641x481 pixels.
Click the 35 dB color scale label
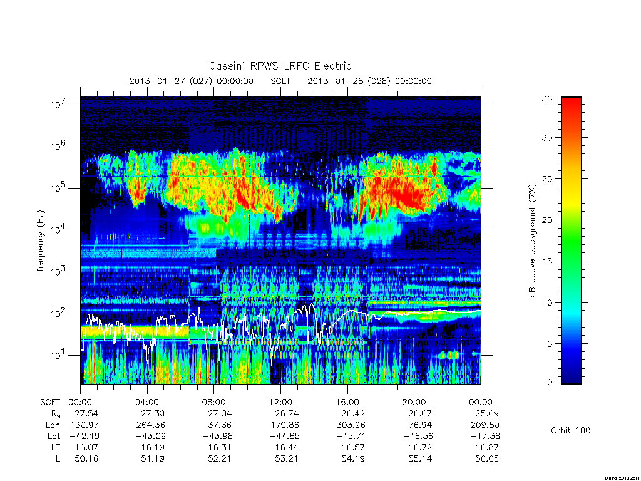[546, 98]
